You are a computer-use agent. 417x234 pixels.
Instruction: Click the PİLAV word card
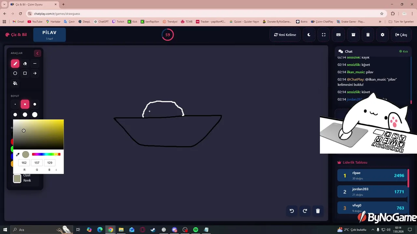click(x=50, y=35)
